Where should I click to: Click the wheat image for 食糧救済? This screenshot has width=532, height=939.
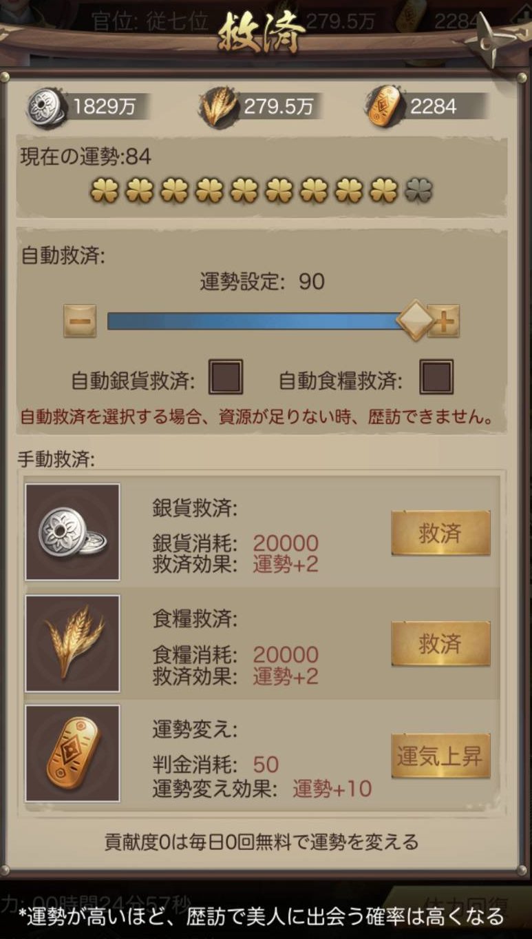(72, 643)
